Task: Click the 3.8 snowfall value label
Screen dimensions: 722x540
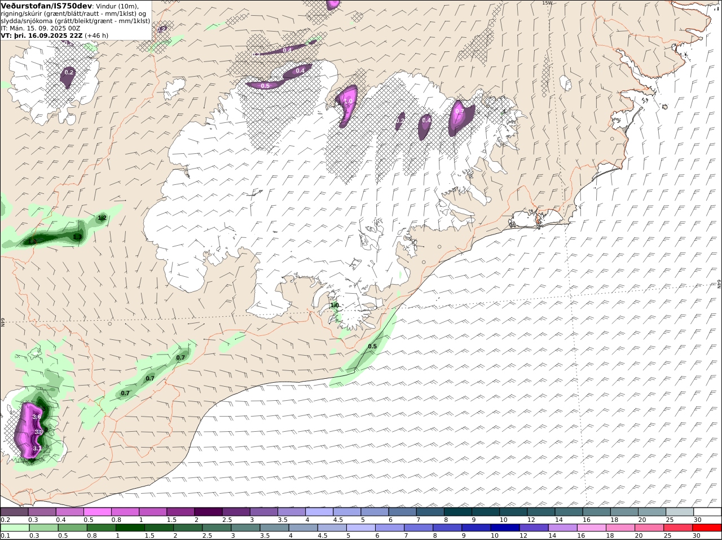Action: (39, 432)
